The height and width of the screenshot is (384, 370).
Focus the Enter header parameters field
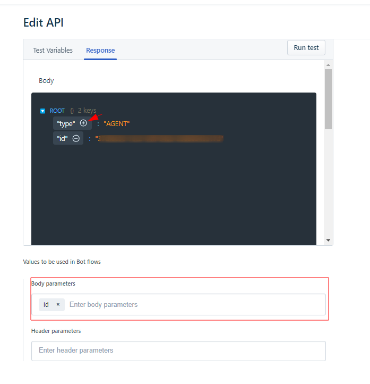pos(178,350)
